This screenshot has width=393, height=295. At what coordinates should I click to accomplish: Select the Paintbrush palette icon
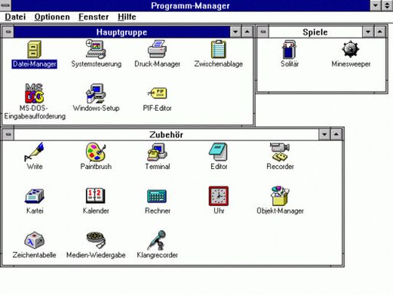point(96,152)
